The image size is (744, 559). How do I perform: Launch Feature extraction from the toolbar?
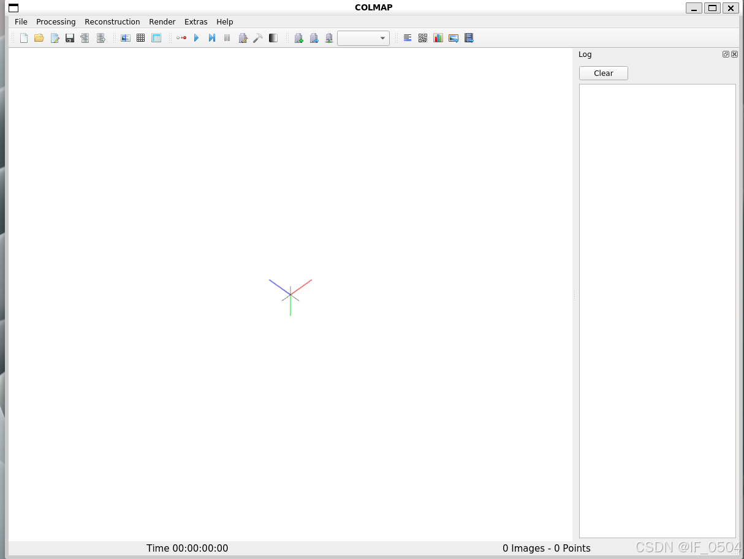(126, 38)
